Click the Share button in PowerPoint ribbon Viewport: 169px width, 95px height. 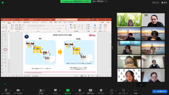point(108,22)
